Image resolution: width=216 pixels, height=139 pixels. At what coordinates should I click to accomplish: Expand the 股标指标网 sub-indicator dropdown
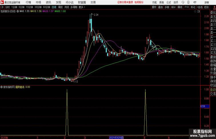[x=1, y=87]
